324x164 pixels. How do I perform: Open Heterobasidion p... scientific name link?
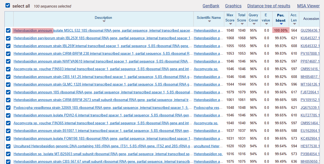point(209,38)
